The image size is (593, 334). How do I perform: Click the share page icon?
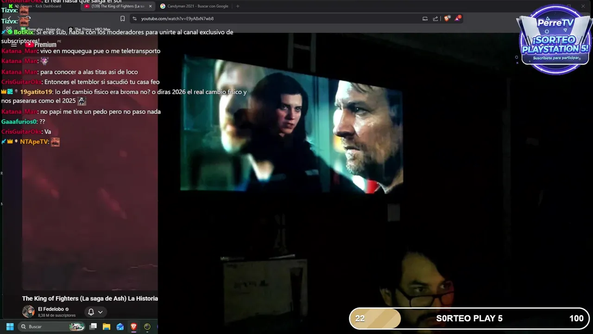435,19
